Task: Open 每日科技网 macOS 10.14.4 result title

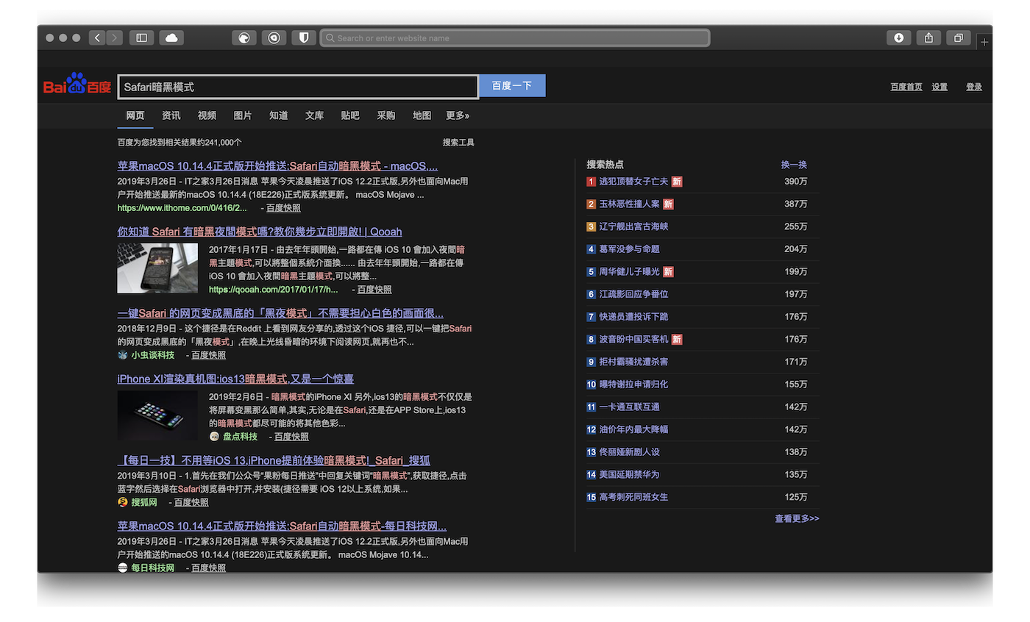Action: [x=282, y=526]
